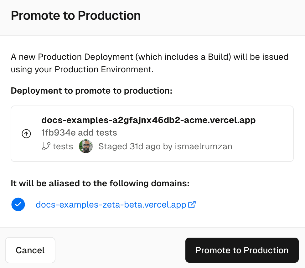Open the docs-examples-zeta-beta.vercel.app link
Image resolution: width=305 pixels, height=268 pixels.
[x=111, y=204]
